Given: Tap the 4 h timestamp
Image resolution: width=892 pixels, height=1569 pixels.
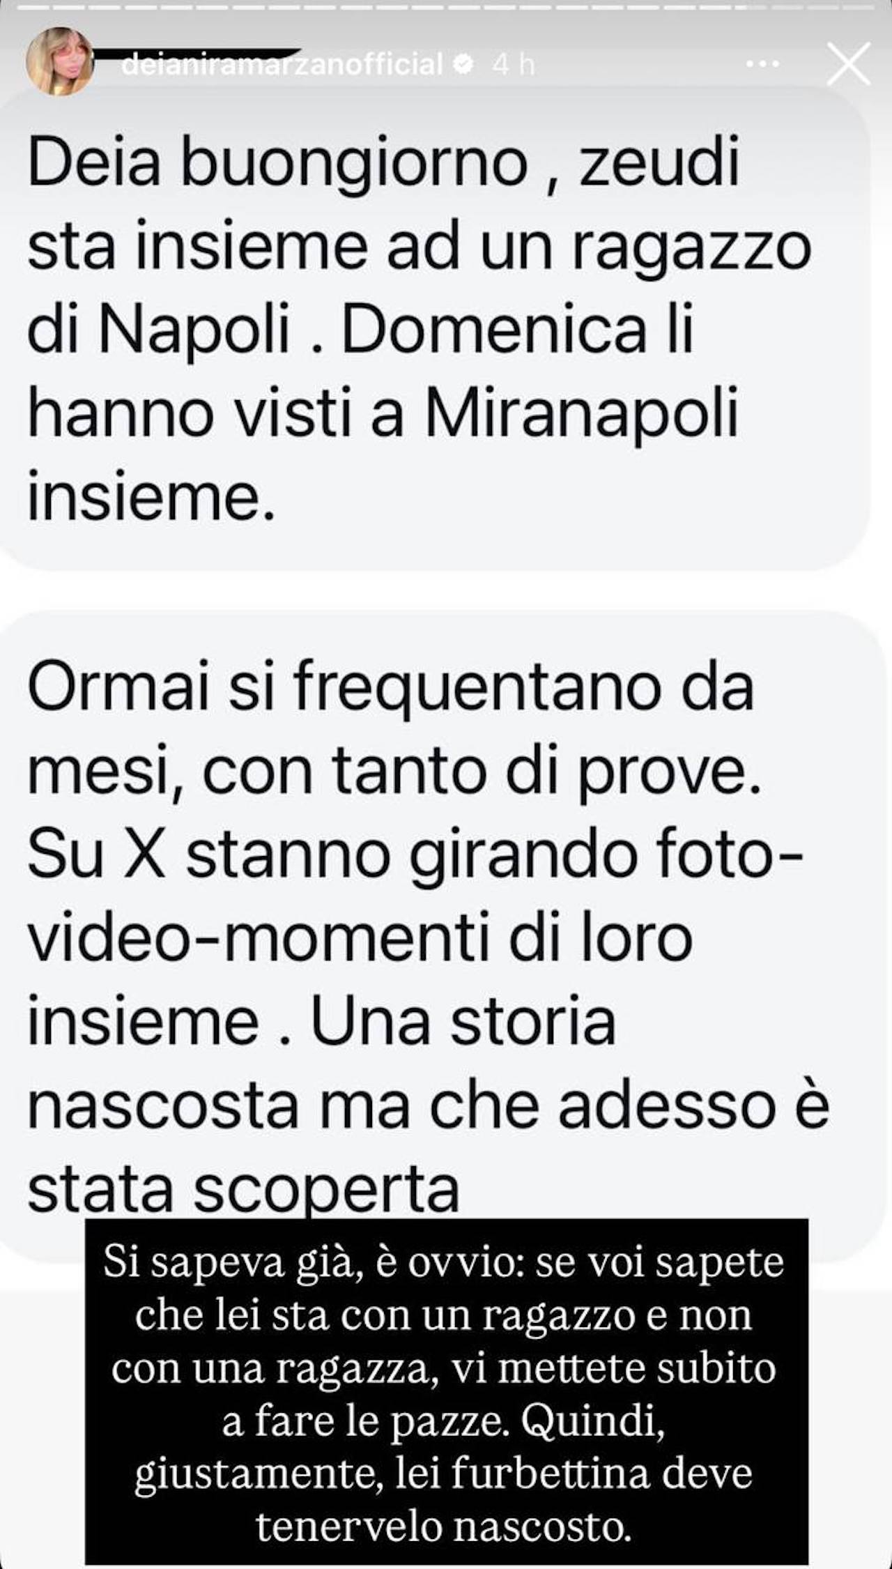Looking at the screenshot, I should (514, 65).
